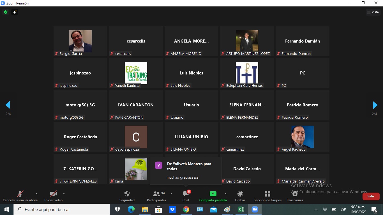This screenshot has width=383, height=215.
Task: Start camera with Iniciar video
Action: [53, 196]
